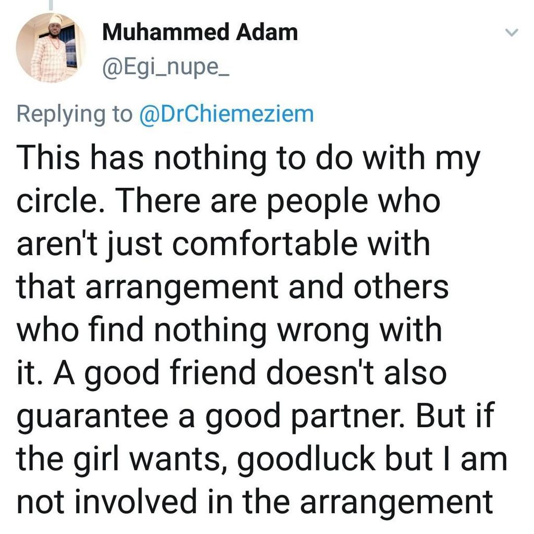Select the display name Muhammed Adam
Viewport: 534px width, 534px height.
click(x=200, y=30)
